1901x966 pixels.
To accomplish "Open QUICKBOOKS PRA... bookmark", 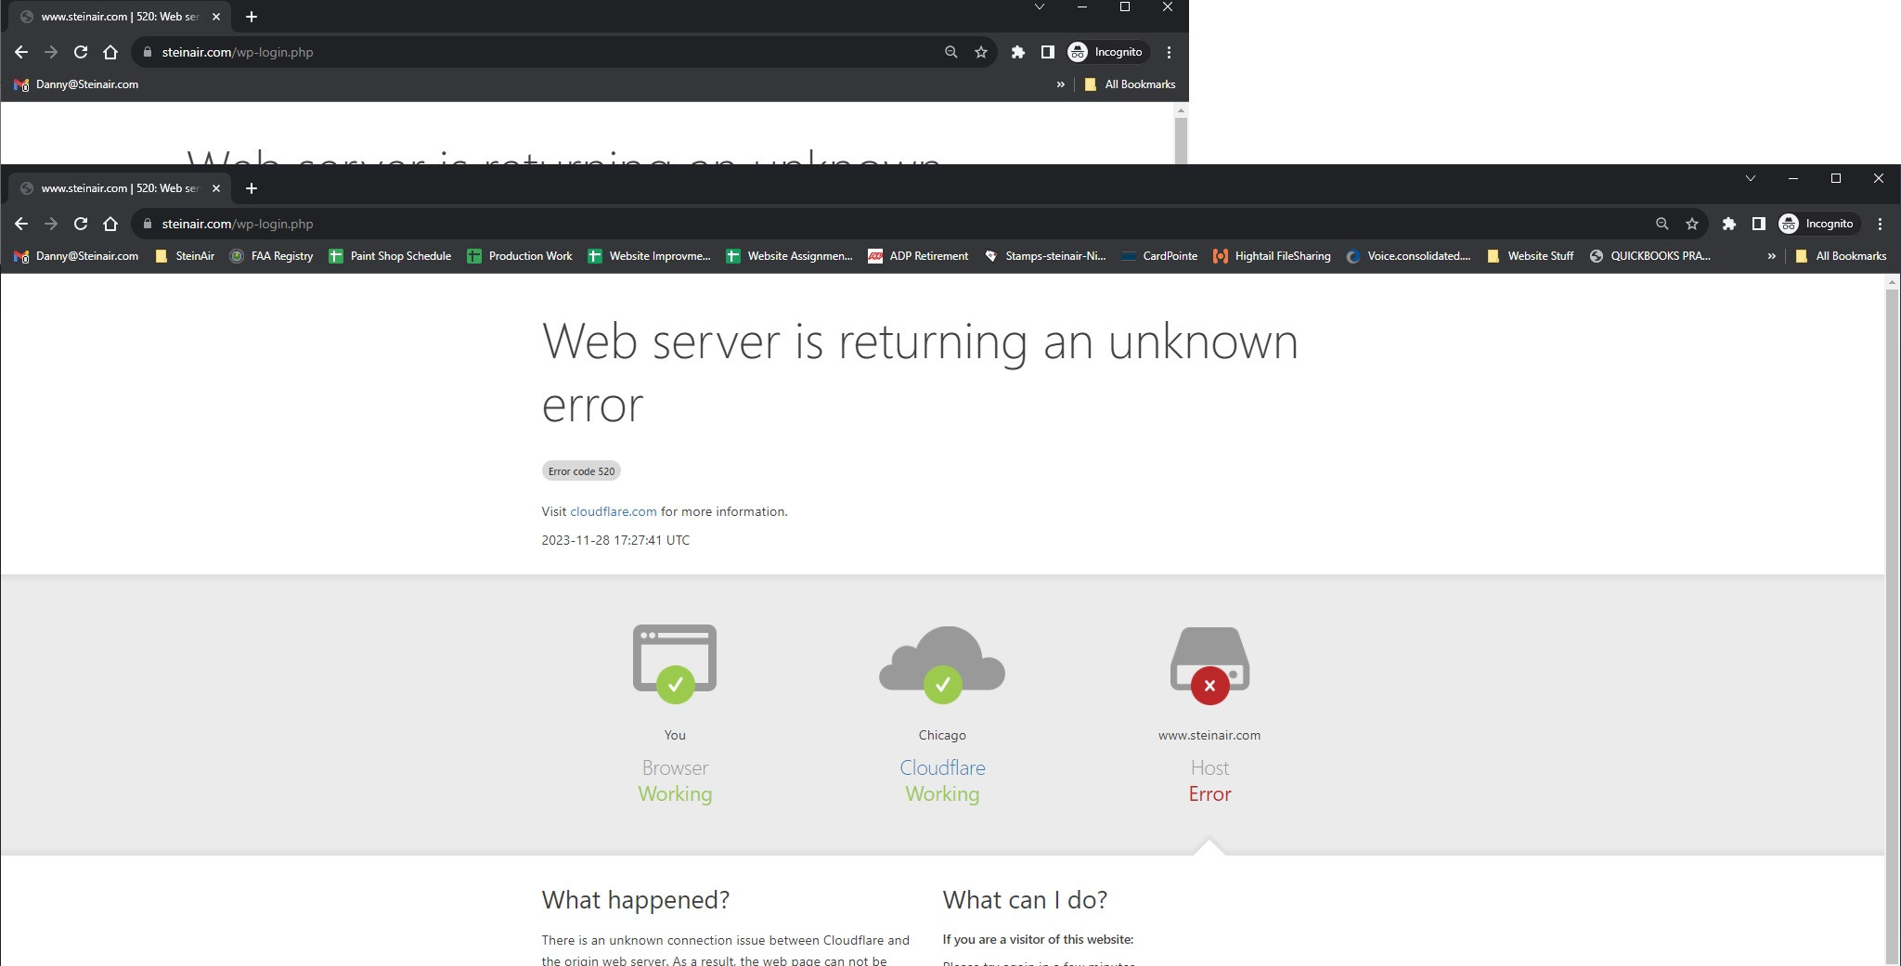I will (1649, 256).
